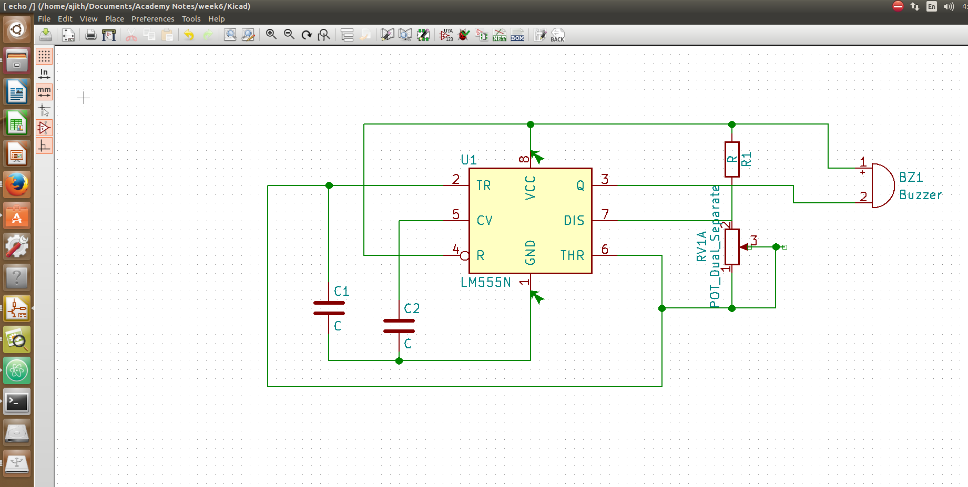Open the Edit menu
This screenshot has height=487, width=968.
(65, 19)
